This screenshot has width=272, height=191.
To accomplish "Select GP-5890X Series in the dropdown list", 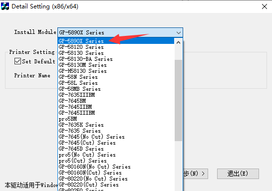I will pos(116,41).
